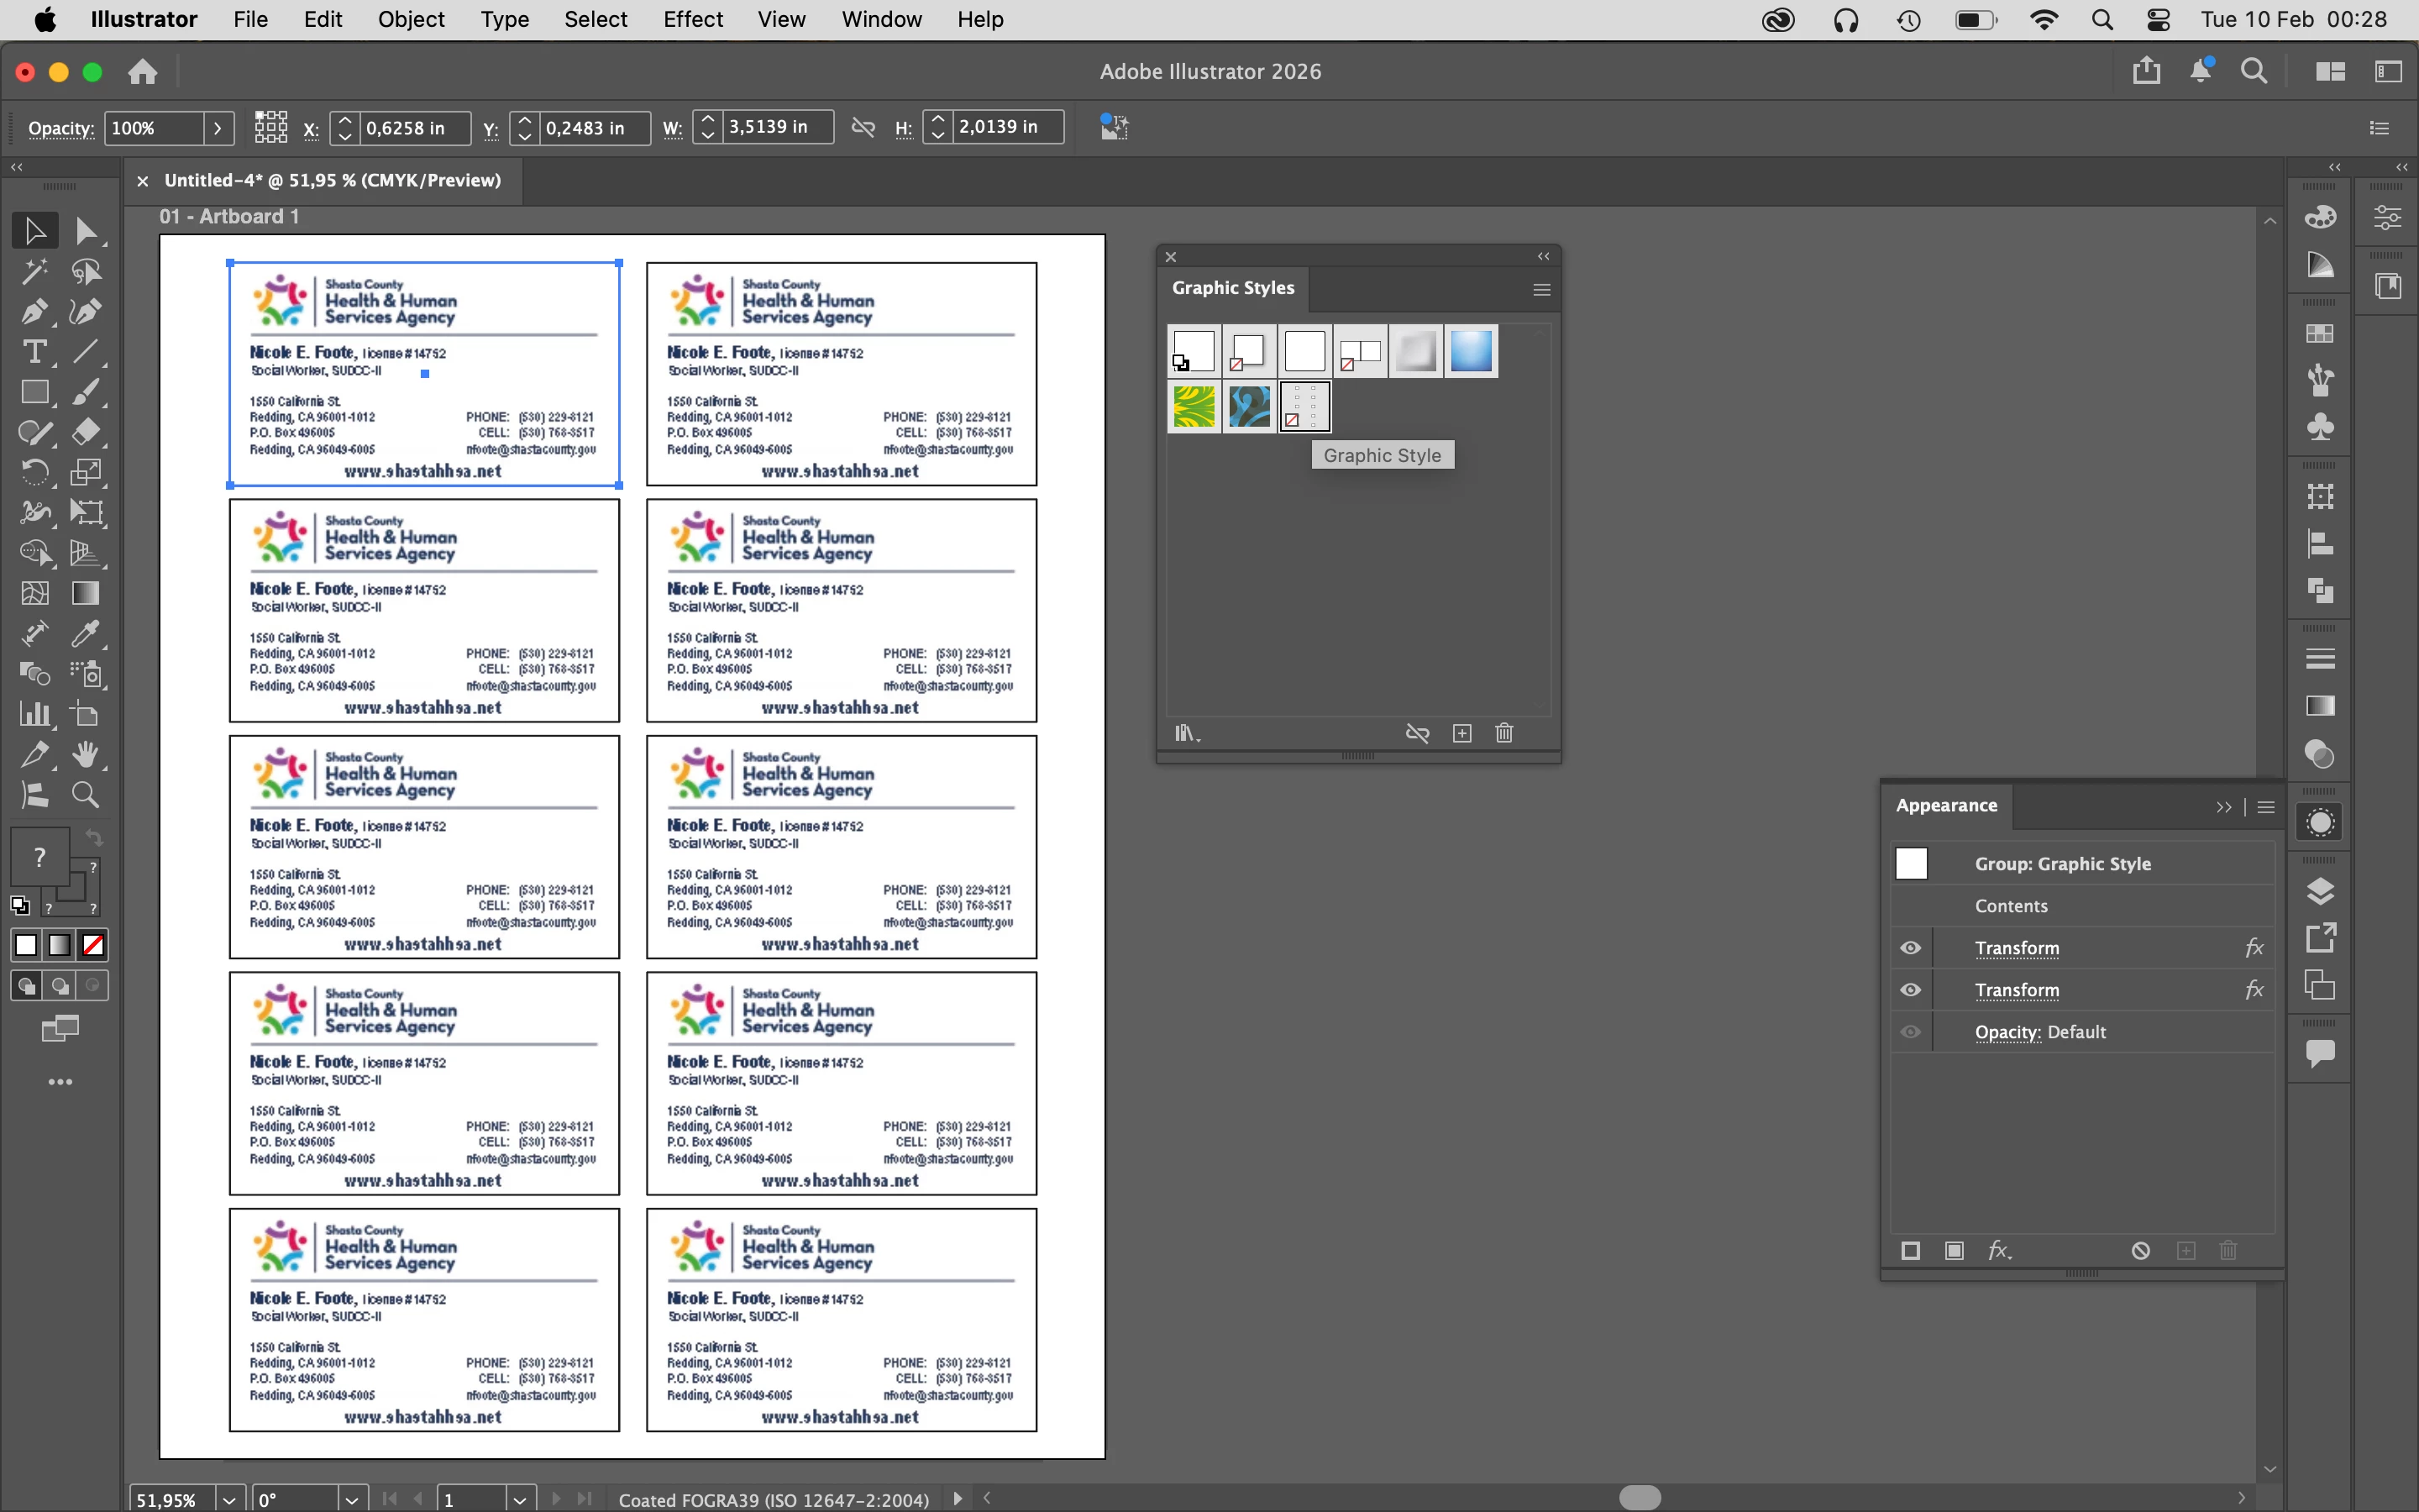Expand the Opacity slider arrow
Image resolution: width=2419 pixels, height=1512 pixels.
[x=218, y=128]
